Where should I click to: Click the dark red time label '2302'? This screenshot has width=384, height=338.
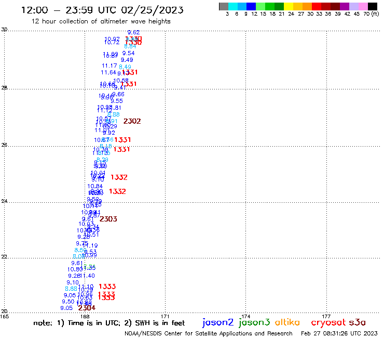(132, 121)
